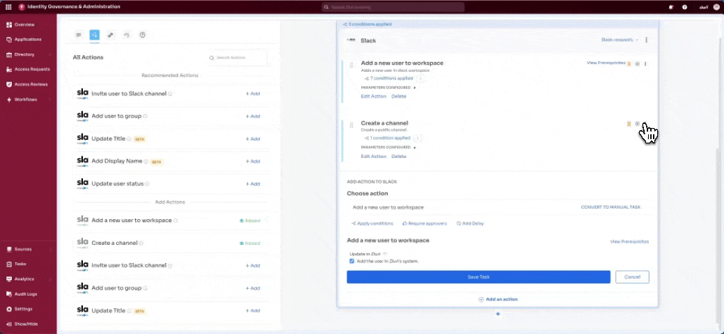The height and width of the screenshot is (334, 724).
Task: Open the app launcher grid icon
Action: point(8,7)
